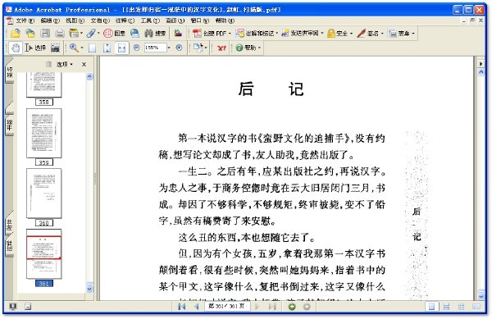
Task: Open the 窗口 menu
Action: click(200, 21)
